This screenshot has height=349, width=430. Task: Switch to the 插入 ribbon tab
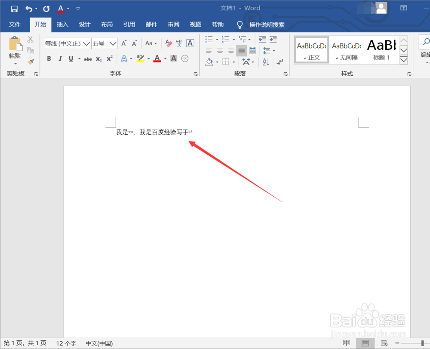coord(62,25)
